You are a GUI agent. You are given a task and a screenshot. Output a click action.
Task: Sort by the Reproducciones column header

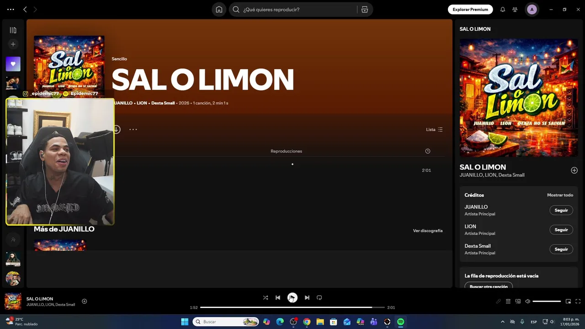pos(286,151)
